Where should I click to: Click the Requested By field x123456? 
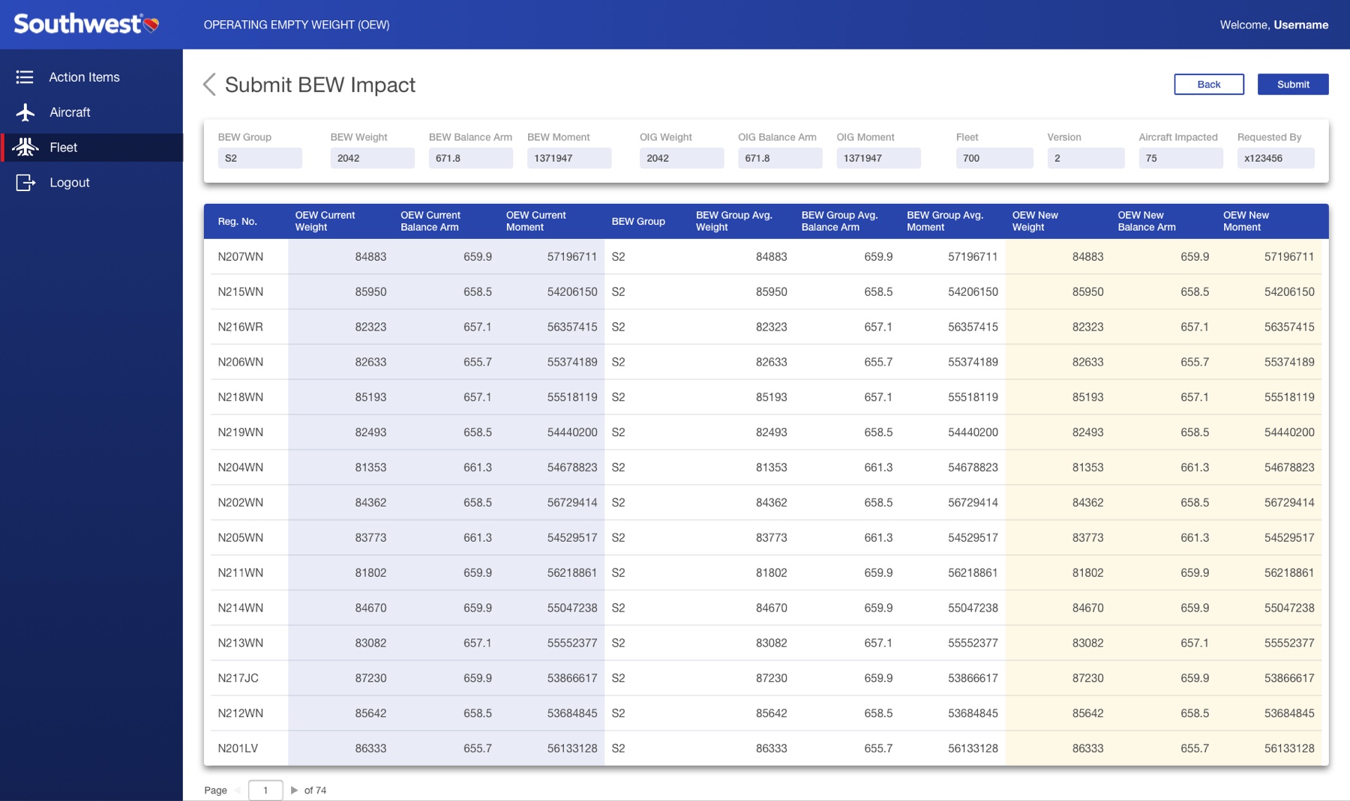click(x=1275, y=158)
